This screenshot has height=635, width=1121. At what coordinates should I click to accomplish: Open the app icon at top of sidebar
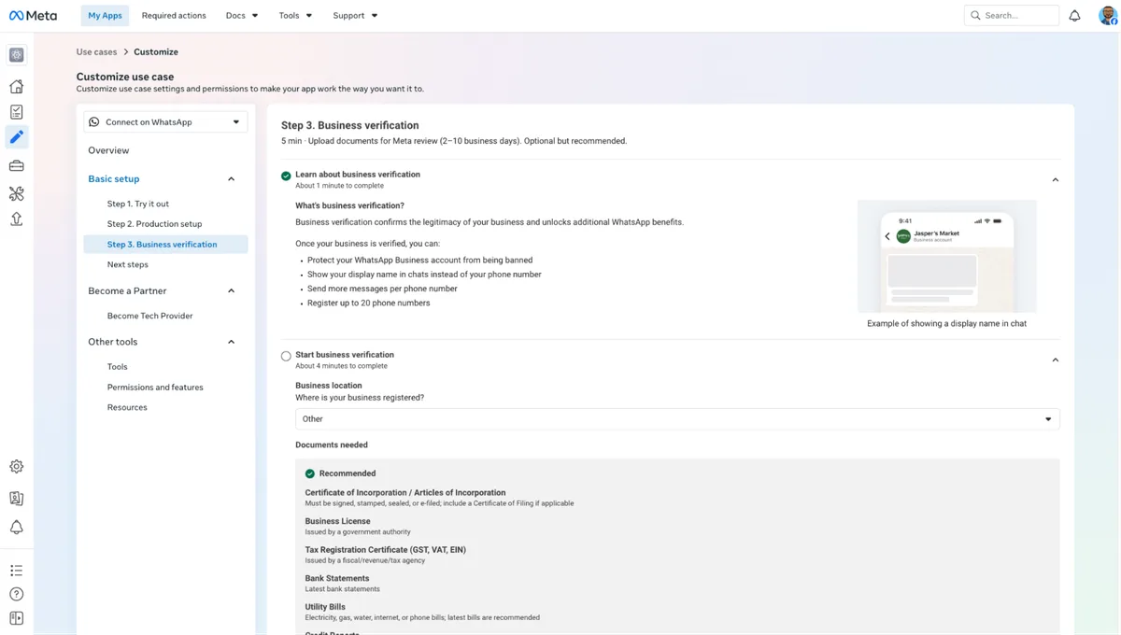[x=16, y=55]
